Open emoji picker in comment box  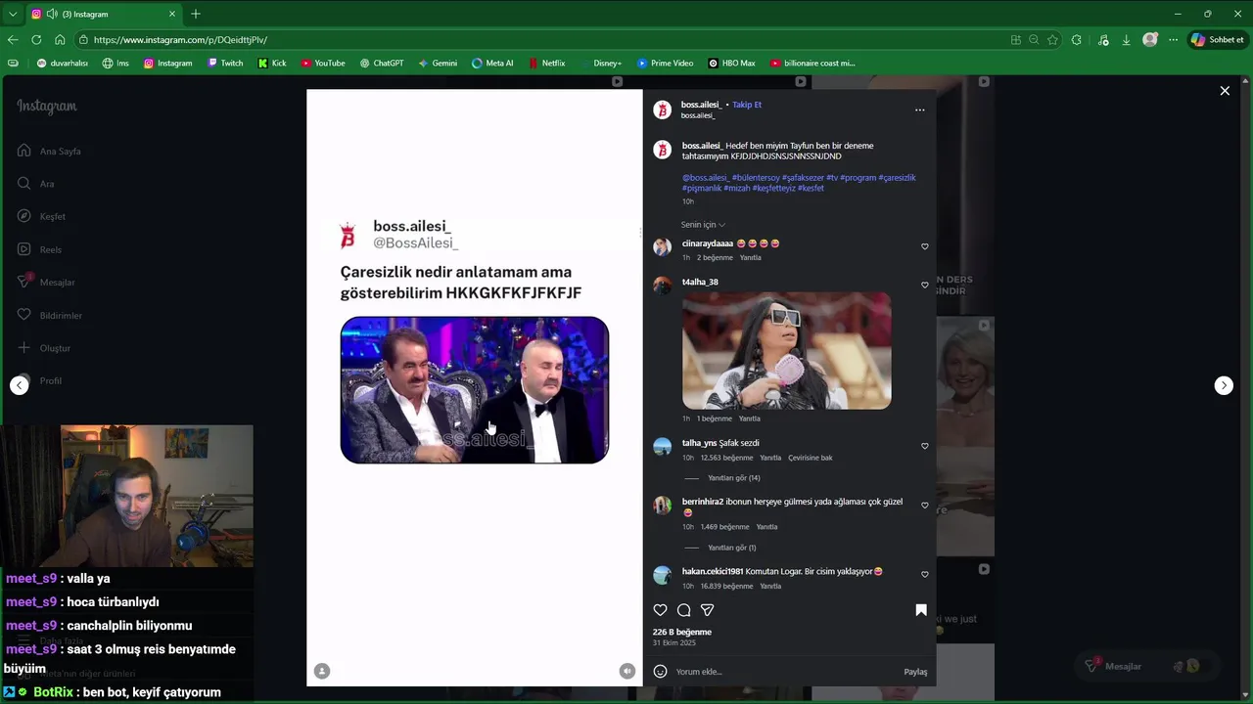click(661, 672)
